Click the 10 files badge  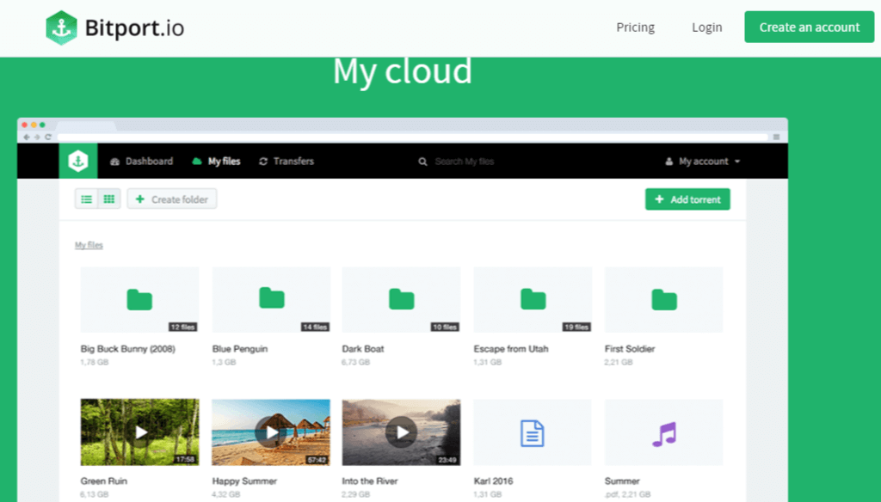445,327
